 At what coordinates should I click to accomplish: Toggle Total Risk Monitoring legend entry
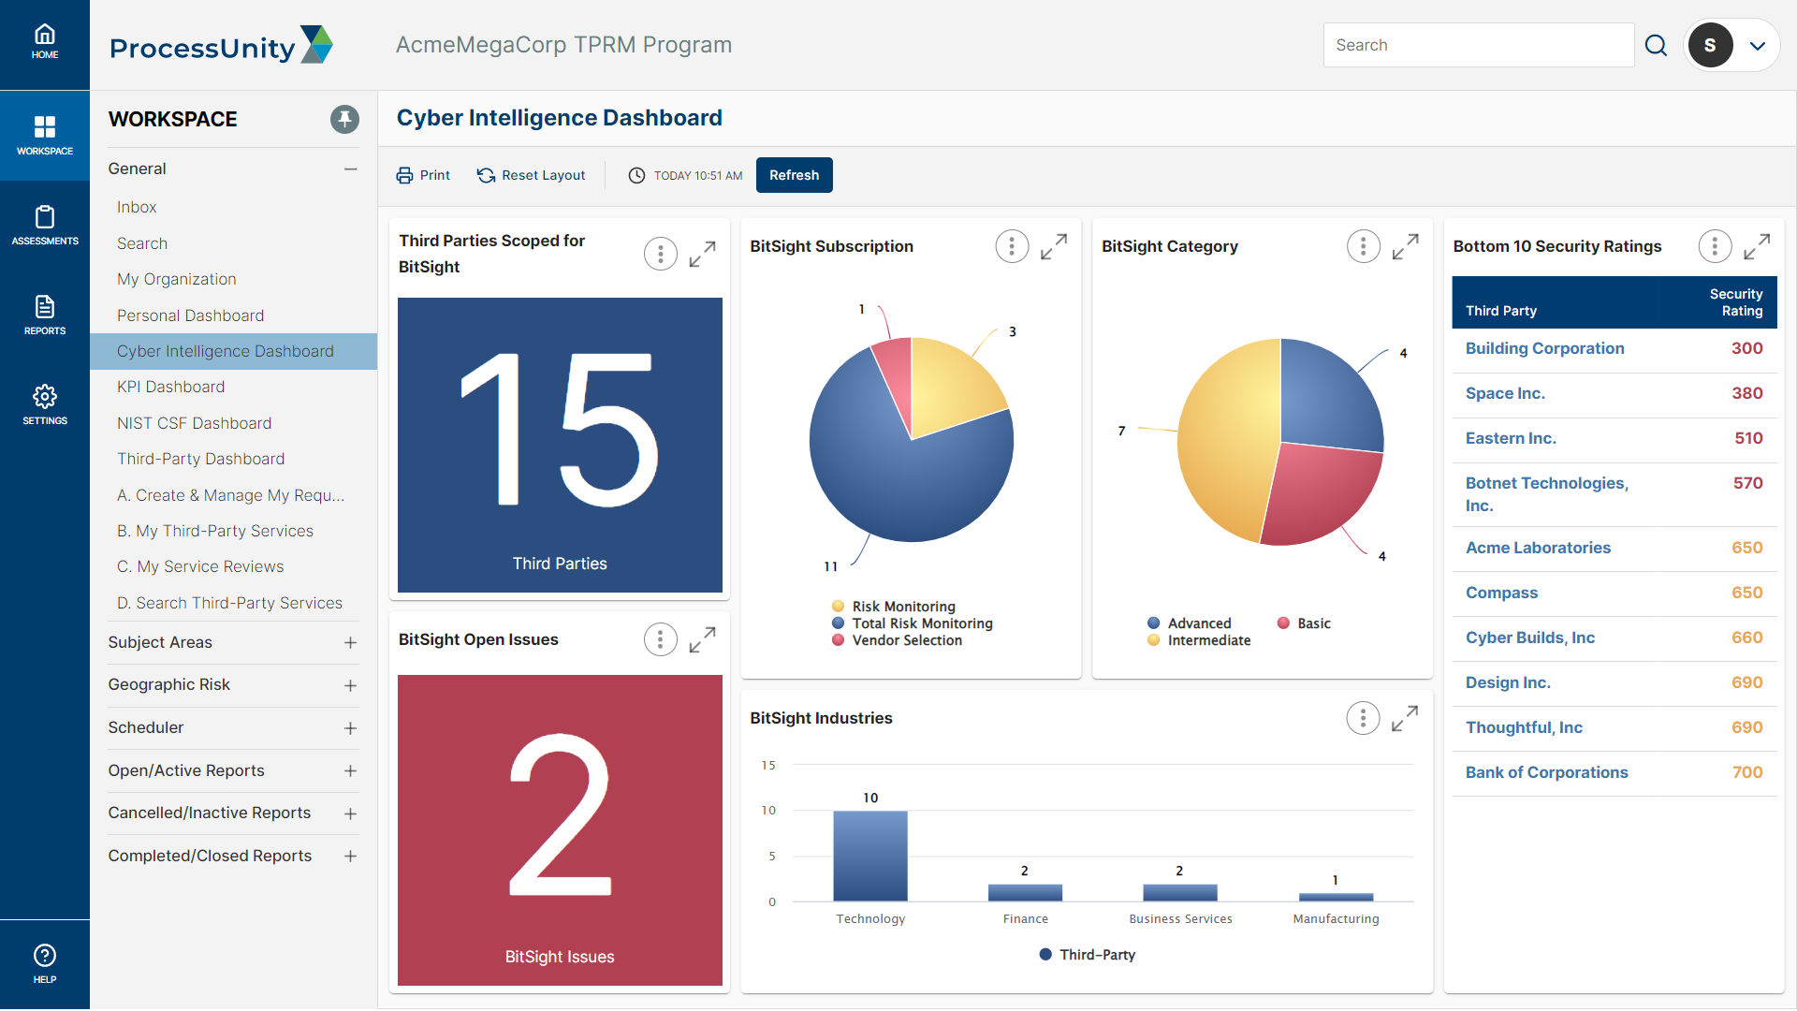tap(913, 623)
